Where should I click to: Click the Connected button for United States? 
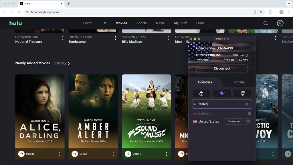click(234, 122)
